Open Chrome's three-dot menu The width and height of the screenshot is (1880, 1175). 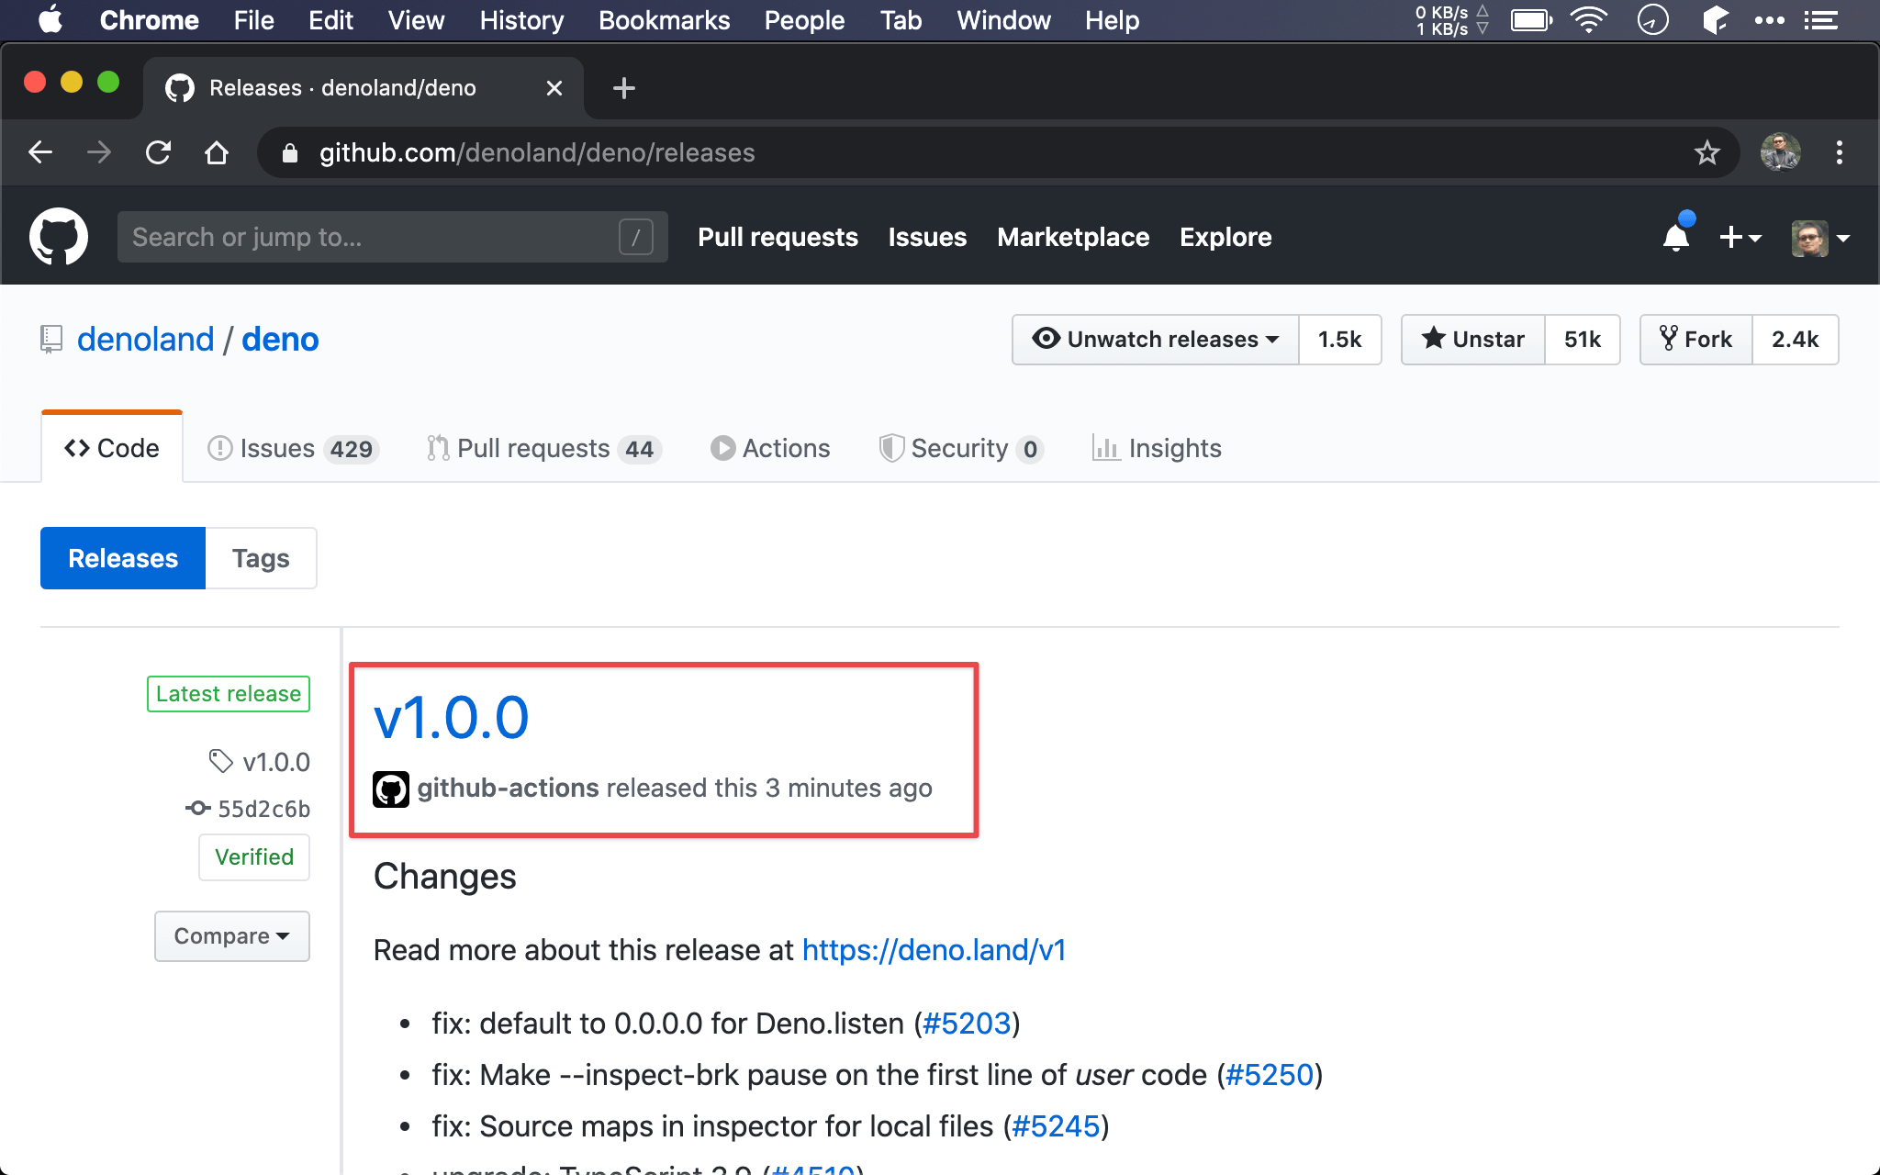[x=1839, y=152]
